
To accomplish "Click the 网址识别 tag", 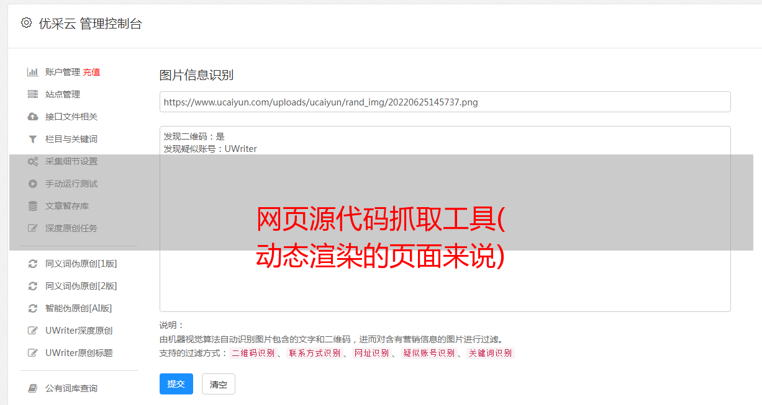I will [x=371, y=353].
